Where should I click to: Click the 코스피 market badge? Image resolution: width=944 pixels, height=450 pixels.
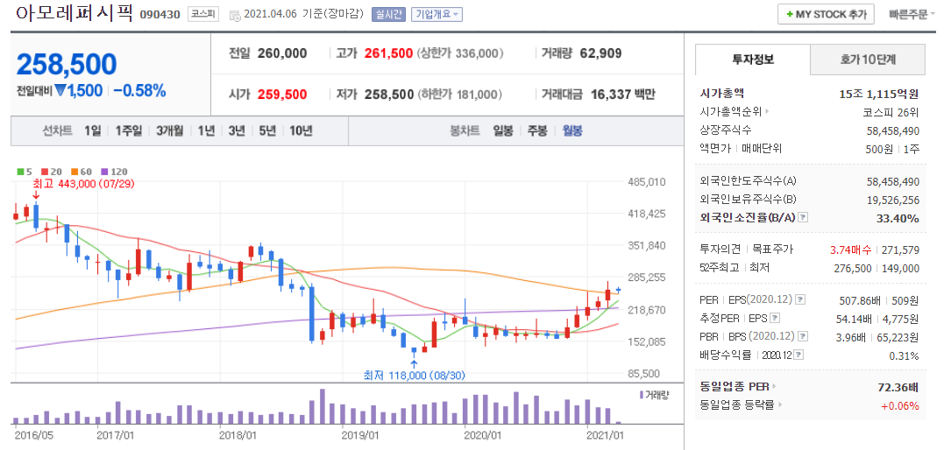click(x=203, y=13)
